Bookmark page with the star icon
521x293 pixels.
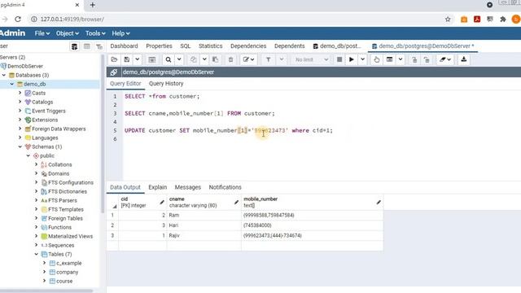[448, 20]
